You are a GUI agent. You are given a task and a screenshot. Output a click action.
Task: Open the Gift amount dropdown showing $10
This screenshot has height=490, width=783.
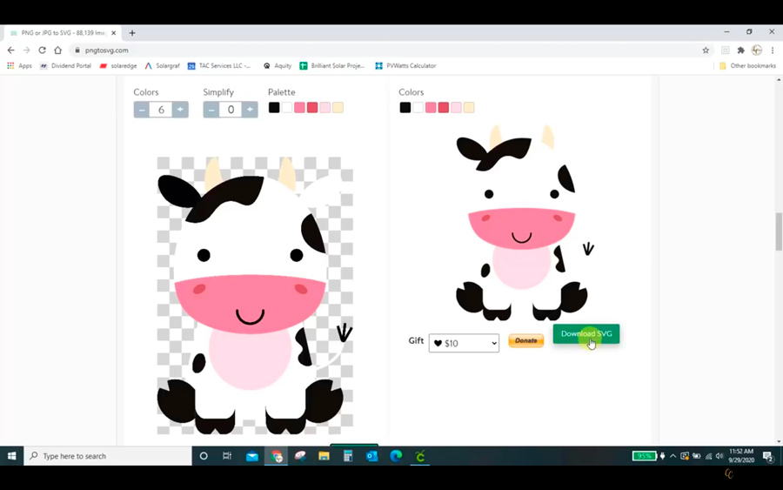click(x=464, y=343)
